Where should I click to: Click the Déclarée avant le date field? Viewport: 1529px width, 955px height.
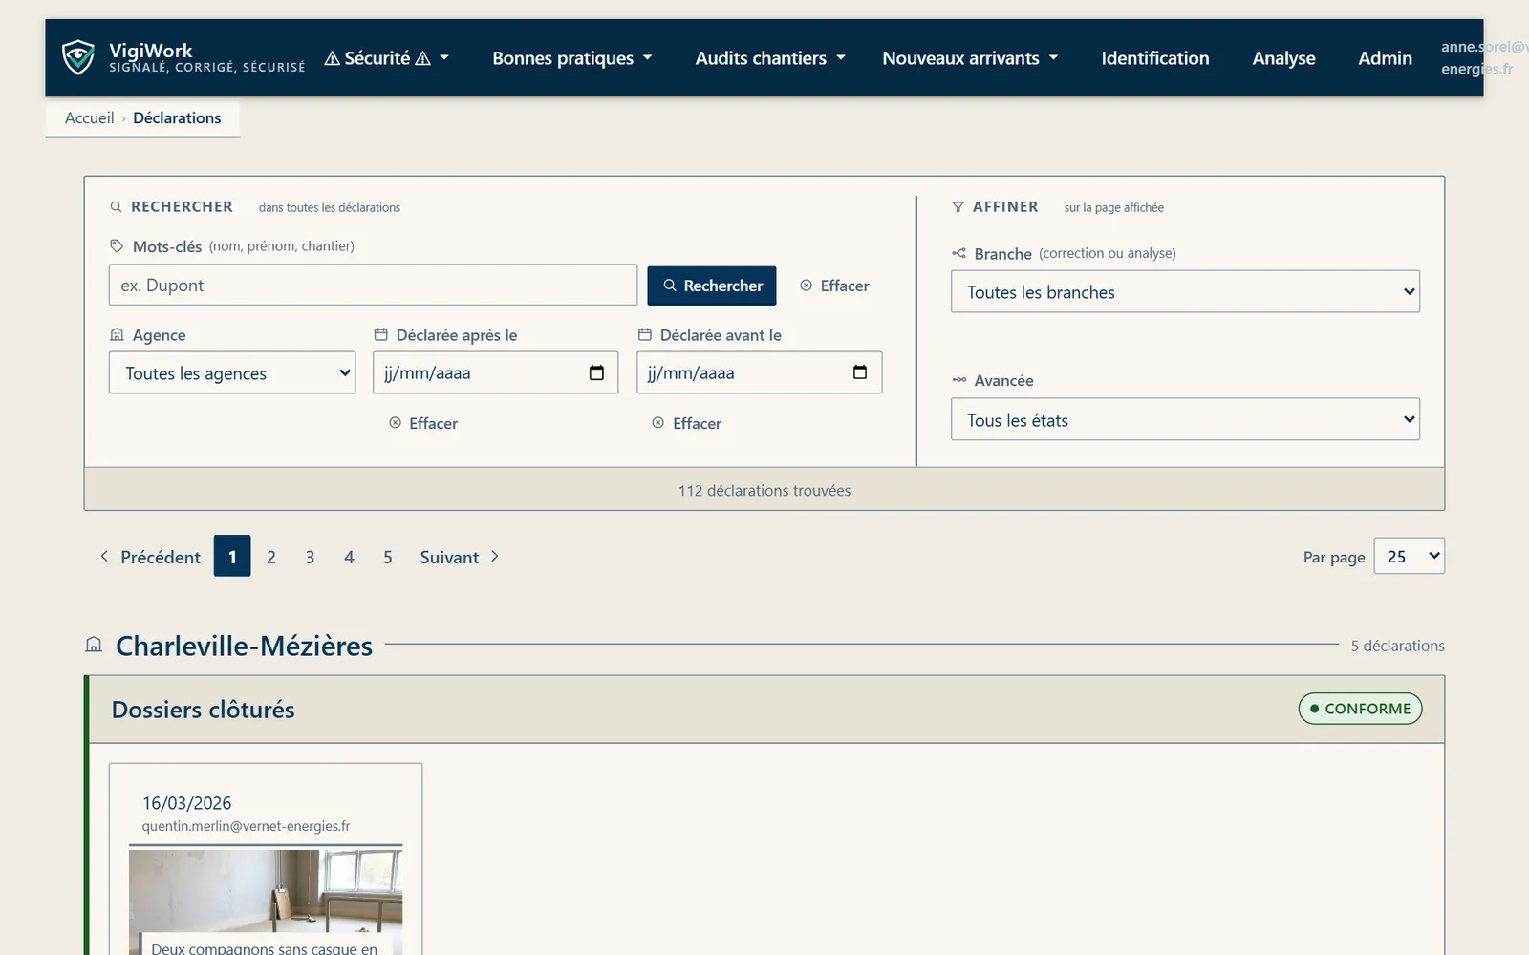click(759, 372)
